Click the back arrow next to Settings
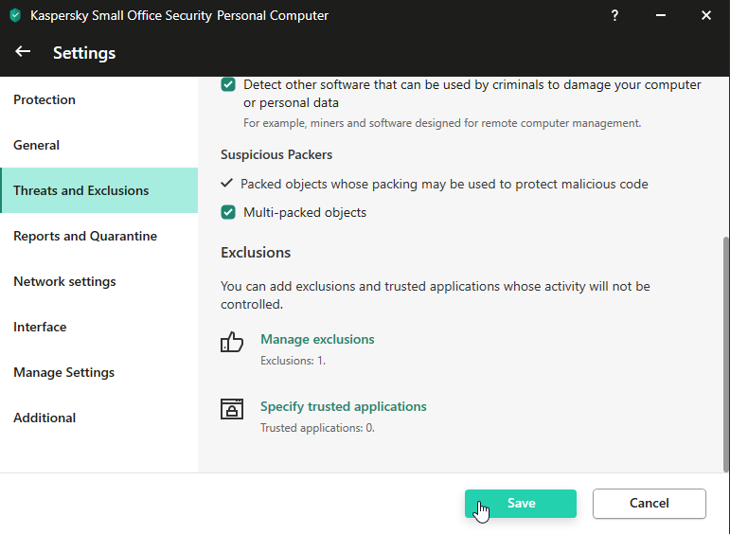Screen dimensions: 730x534 click(23, 52)
